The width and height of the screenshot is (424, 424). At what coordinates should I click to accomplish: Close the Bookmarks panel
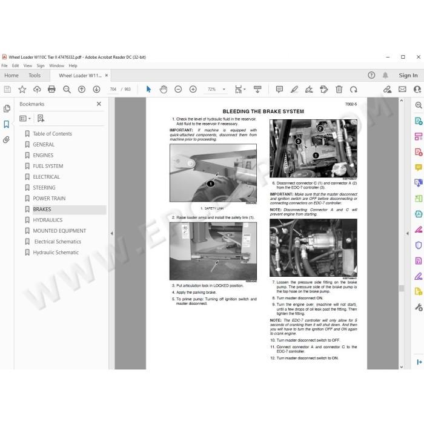click(99, 104)
